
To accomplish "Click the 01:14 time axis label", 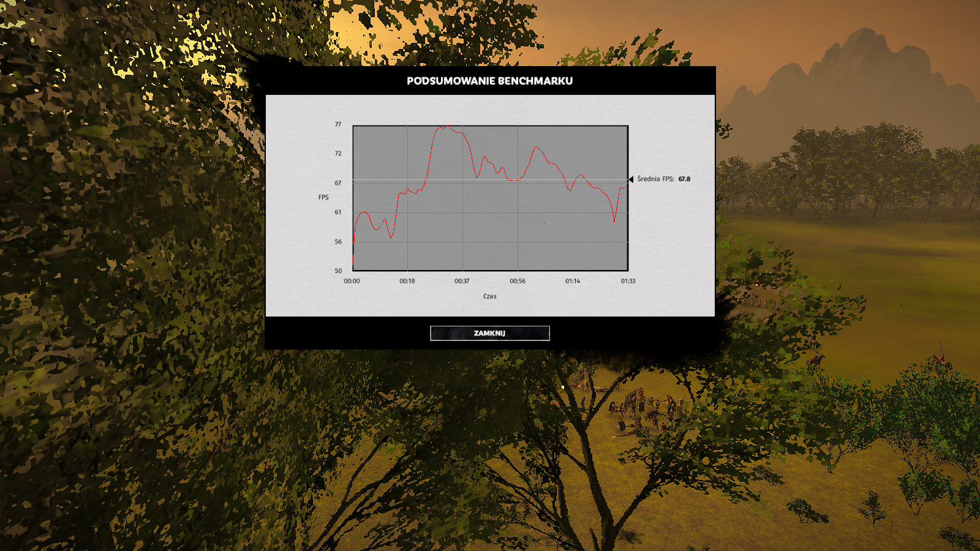I will [573, 281].
